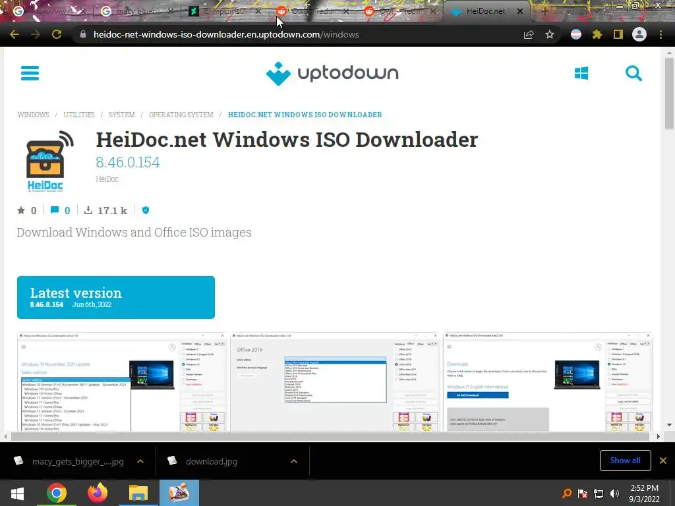The width and height of the screenshot is (675, 506).
Task: Click the Latest version download button
Action: coord(116,297)
